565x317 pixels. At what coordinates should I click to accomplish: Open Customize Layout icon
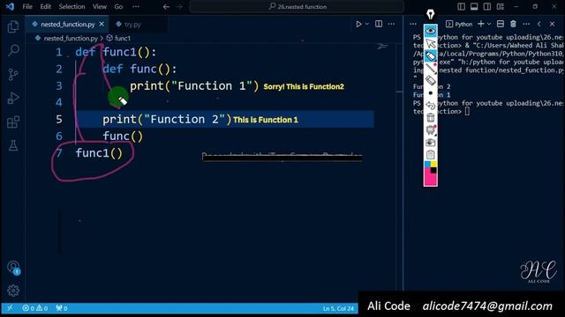pos(501,6)
